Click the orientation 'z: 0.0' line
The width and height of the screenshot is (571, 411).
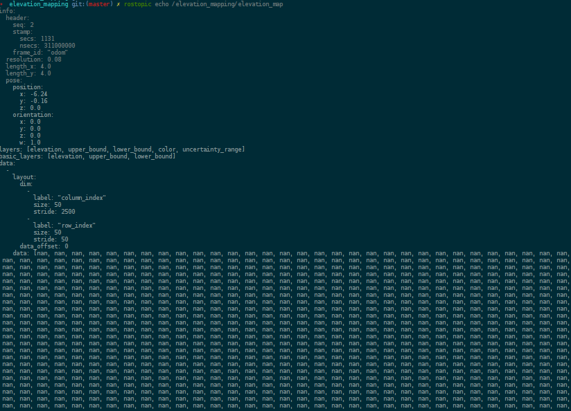(30, 136)
